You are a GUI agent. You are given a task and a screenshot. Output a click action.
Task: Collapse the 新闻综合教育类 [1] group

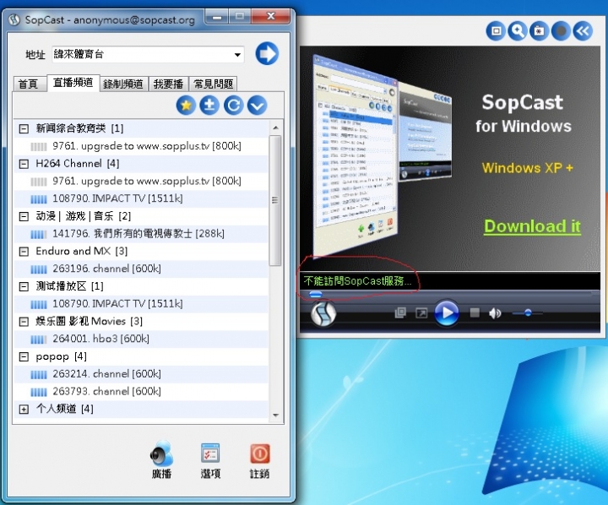(x=24, y=128)
